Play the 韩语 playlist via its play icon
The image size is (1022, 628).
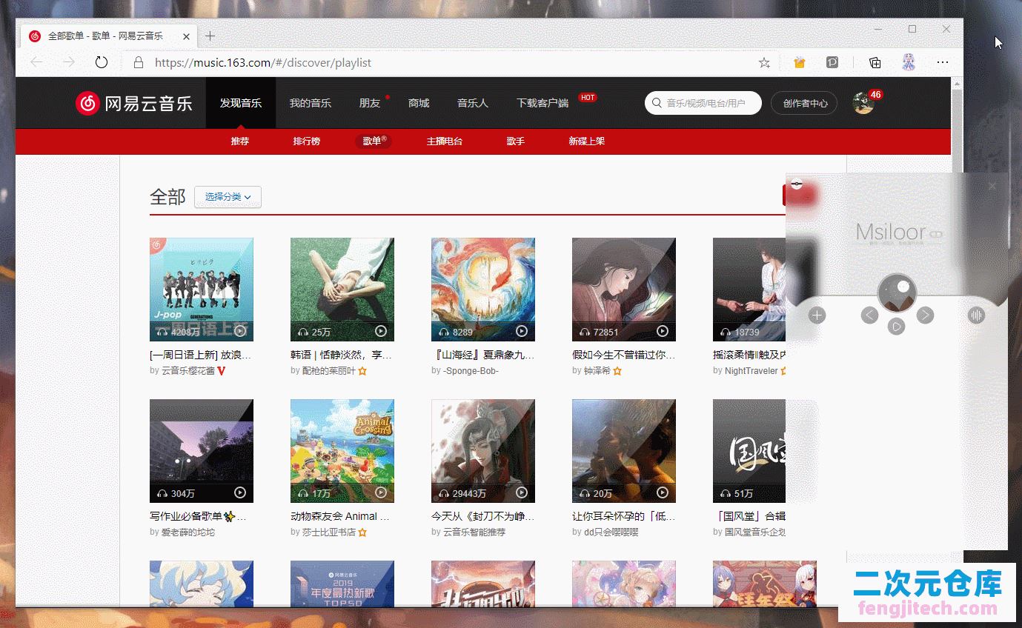[x=381, y=332]
